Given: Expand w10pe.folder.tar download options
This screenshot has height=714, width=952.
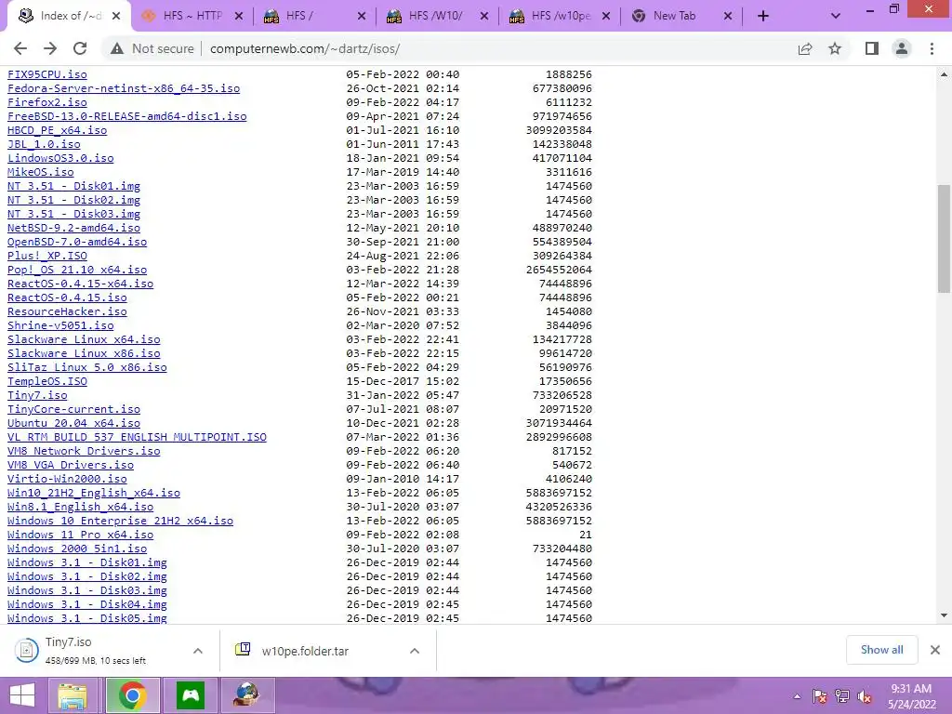Looking at the screenshot, I should point(415,651).
